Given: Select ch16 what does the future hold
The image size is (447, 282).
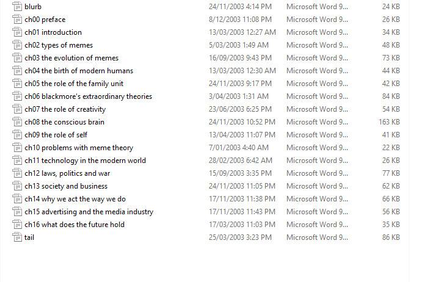Looking at the screenshot, I should point(74,225).
